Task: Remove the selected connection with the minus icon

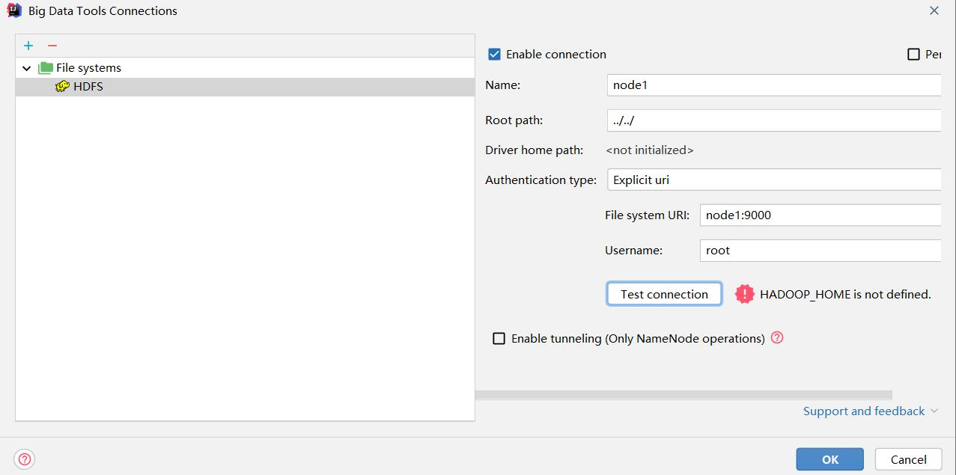Action: 52,46
